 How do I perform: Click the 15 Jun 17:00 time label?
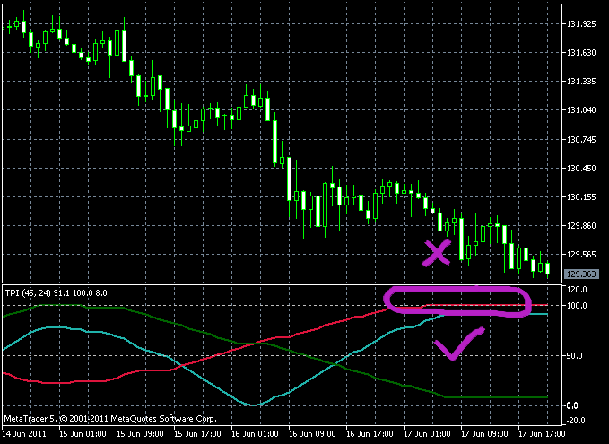197,433
